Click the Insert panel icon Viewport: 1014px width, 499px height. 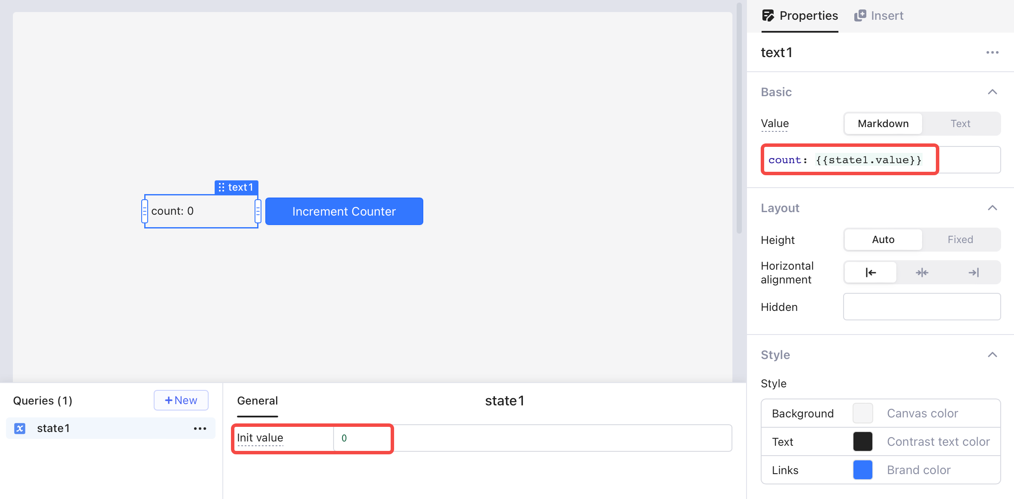click(x=860, y=16)
